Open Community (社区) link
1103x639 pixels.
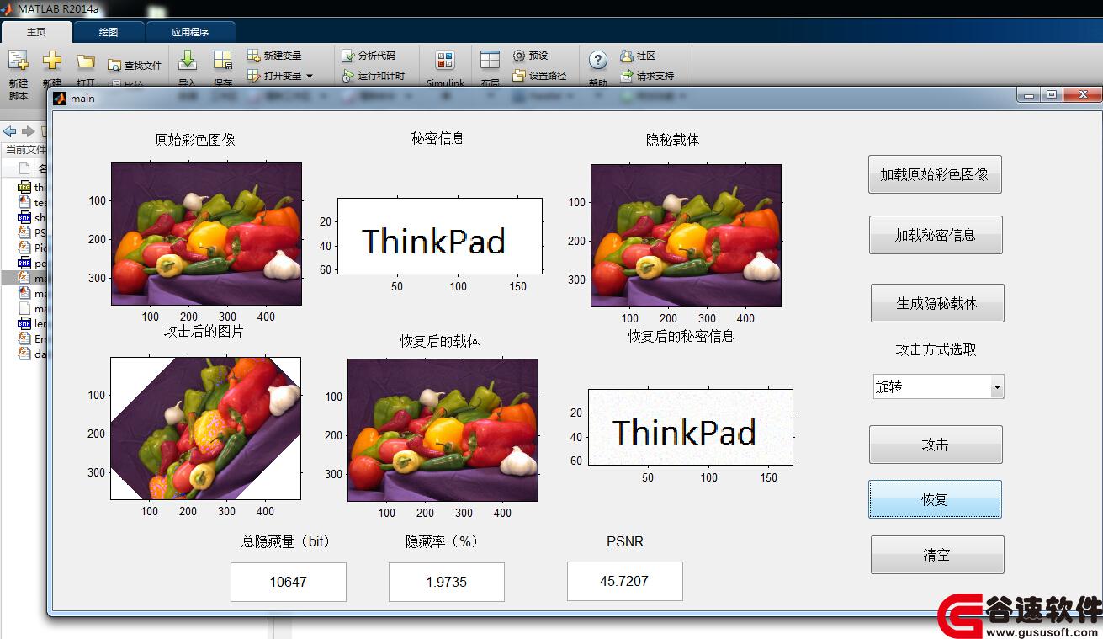point(638,56)
